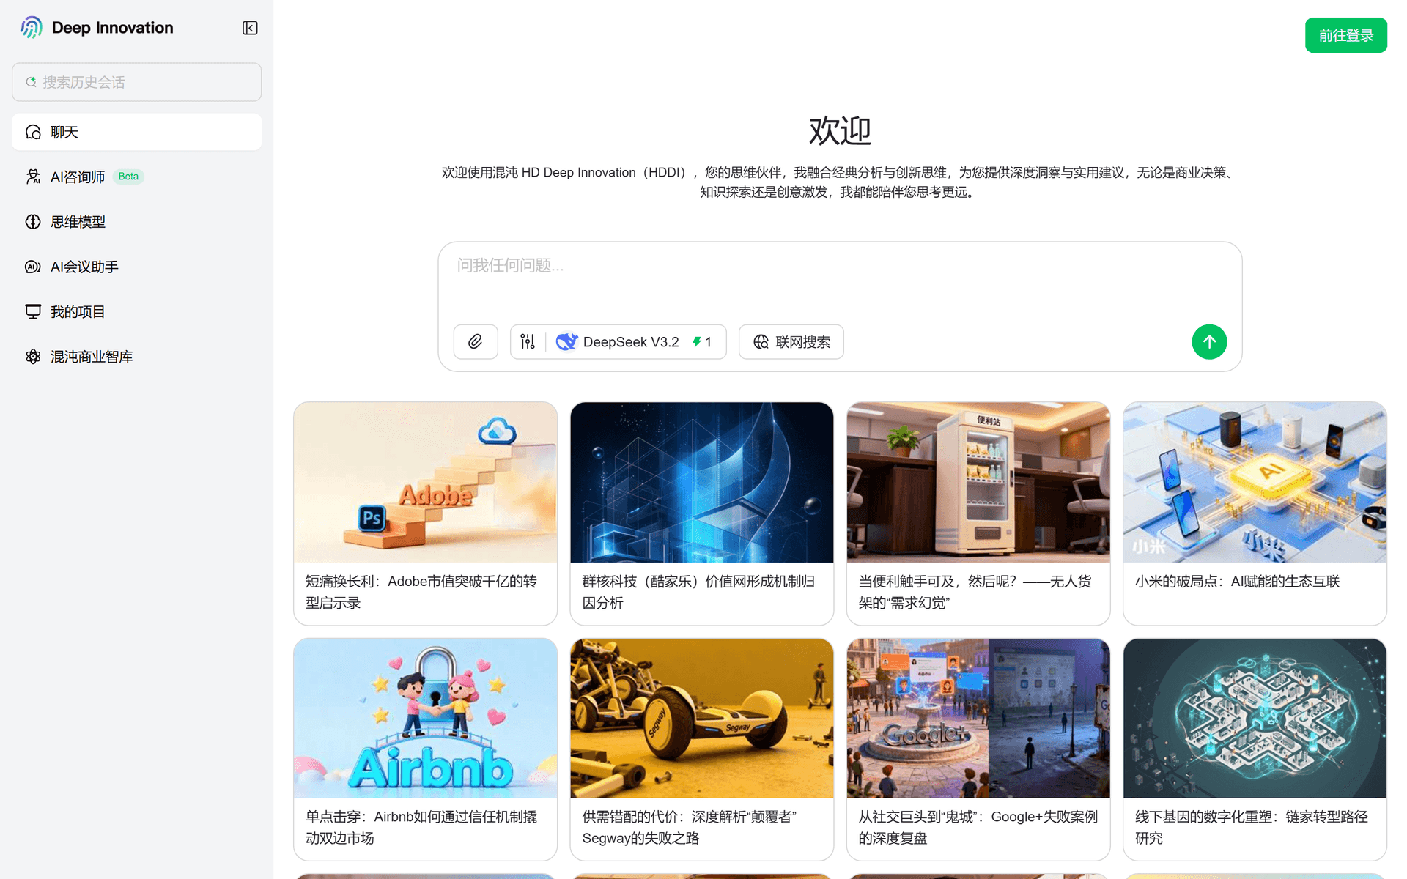Open the 便利站 vending machine thumbnail
The height and width of the screenshot is (879, 1407).
coord(978,482)
